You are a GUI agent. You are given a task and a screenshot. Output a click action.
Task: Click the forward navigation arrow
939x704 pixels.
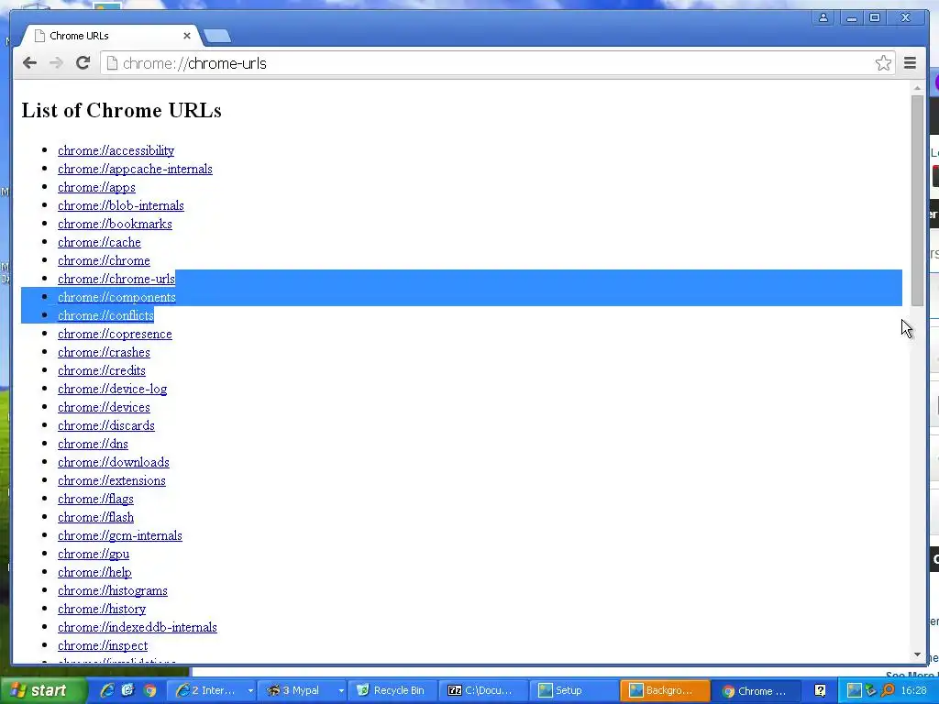pos(56,63)
